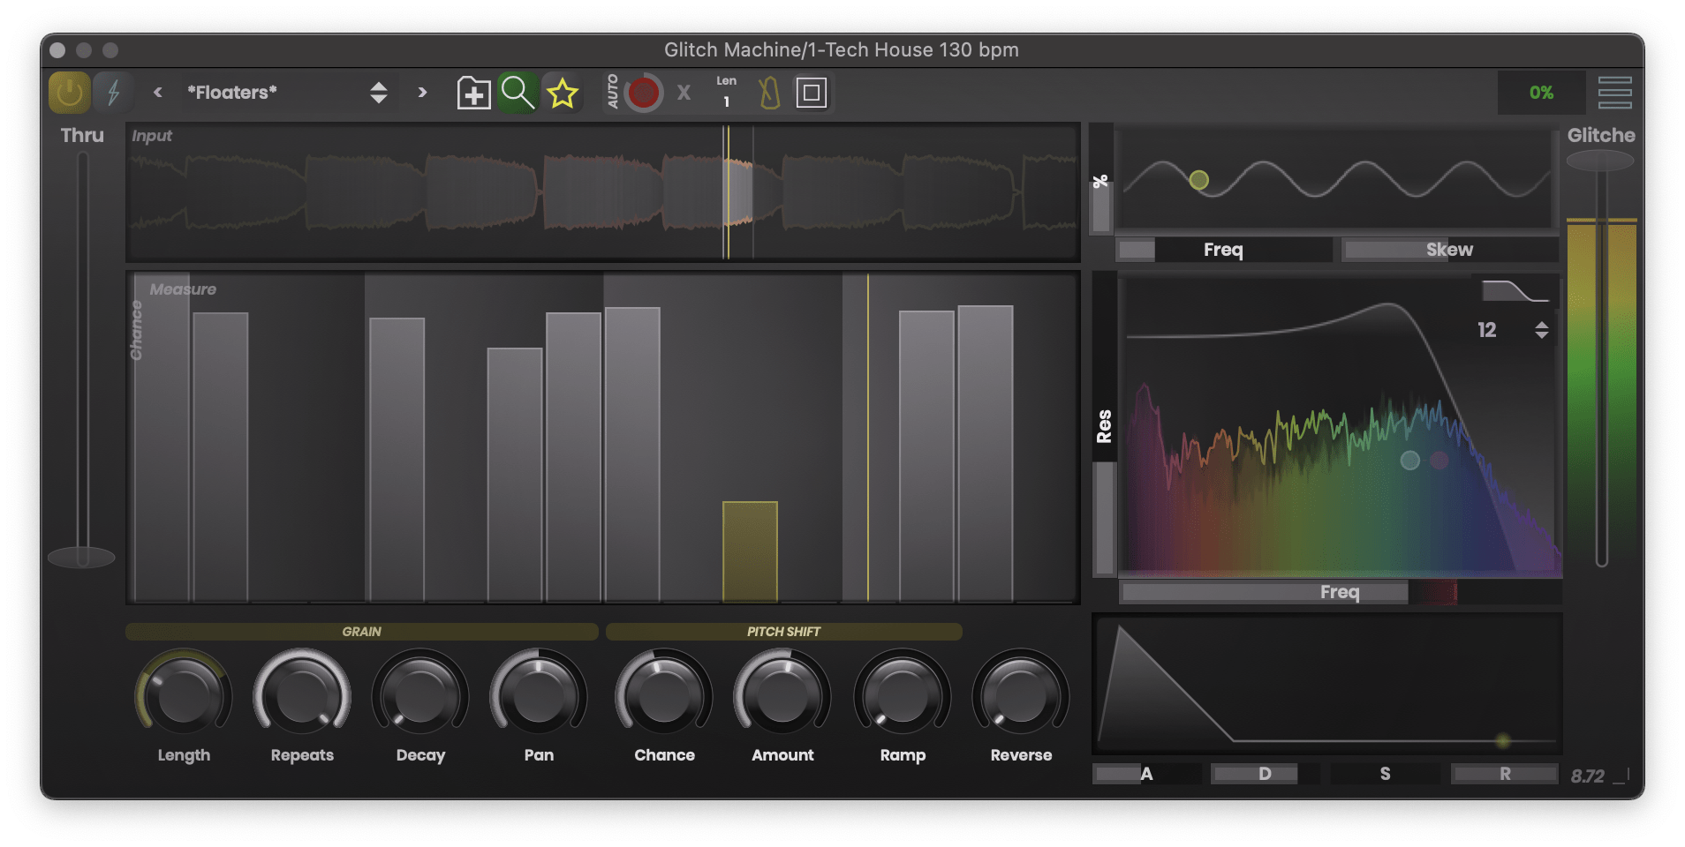
Task: Click the envelope S slider
Action: point(1385,774)
